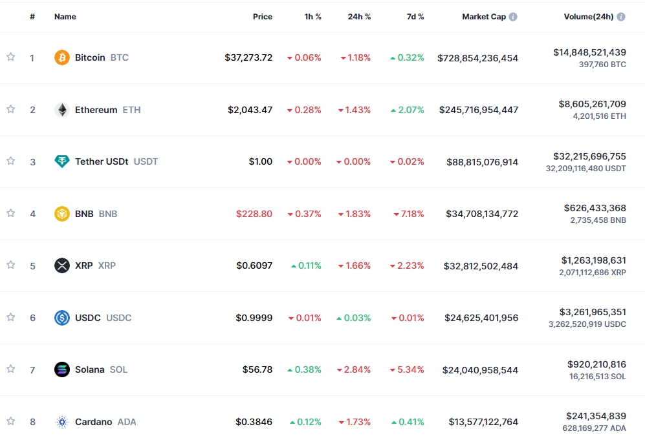
Task: Sort by rank using the # header
Action: click(x=32, y=17)
